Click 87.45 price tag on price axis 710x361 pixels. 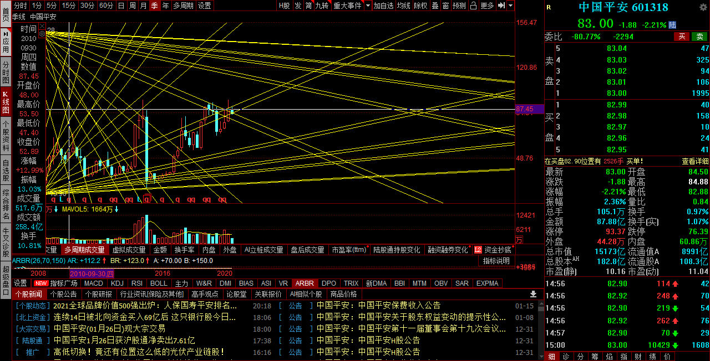click(529, 110)
